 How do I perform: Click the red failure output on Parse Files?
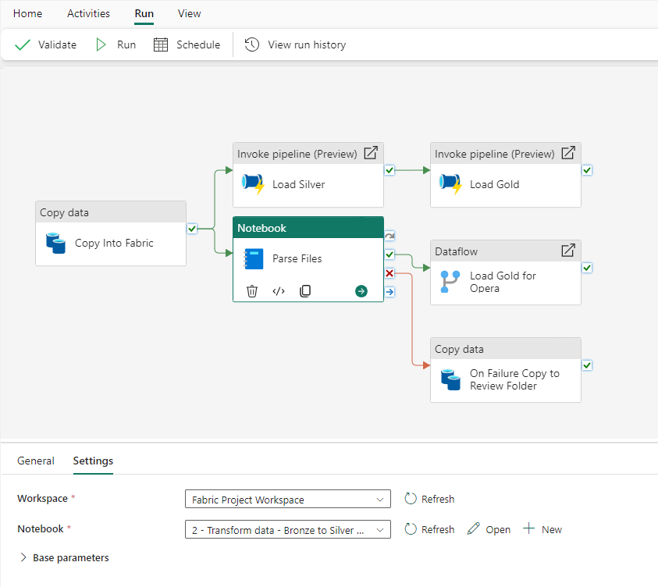389,272
